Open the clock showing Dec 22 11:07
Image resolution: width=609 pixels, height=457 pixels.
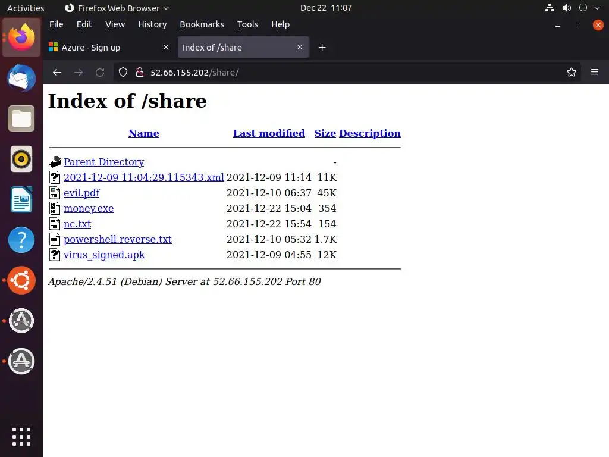326,8
